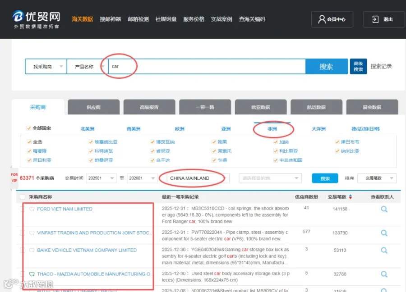Open 实战案例 in the top menu
The height and width of the screenshot is (292, 406).
click(x=221, y=19)
